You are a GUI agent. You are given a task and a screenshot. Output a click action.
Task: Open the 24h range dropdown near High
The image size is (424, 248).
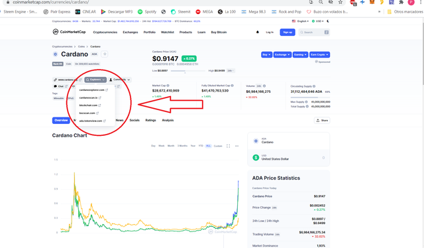click(x=230, y=71)
